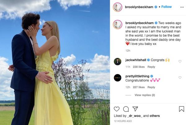Open the list of others who liked
Image resolution: width=186 pixels, height=125 pixels.
tap(155, 116)
